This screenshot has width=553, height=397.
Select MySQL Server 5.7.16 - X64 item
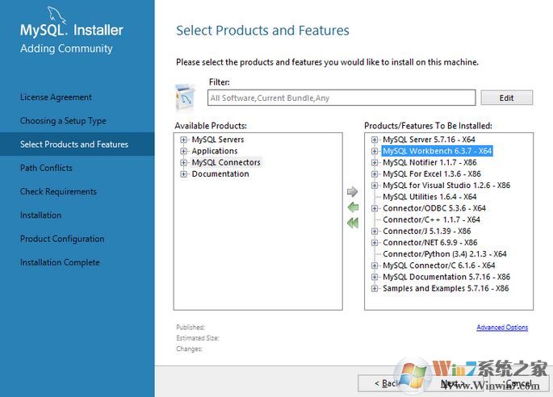click(429, 140)
